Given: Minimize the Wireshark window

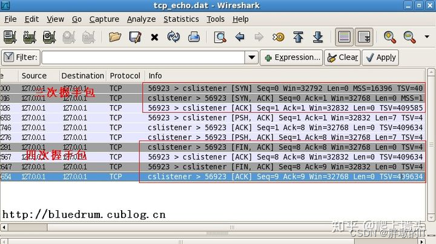Looking at the screenshot, I should (x=408, y=5).
